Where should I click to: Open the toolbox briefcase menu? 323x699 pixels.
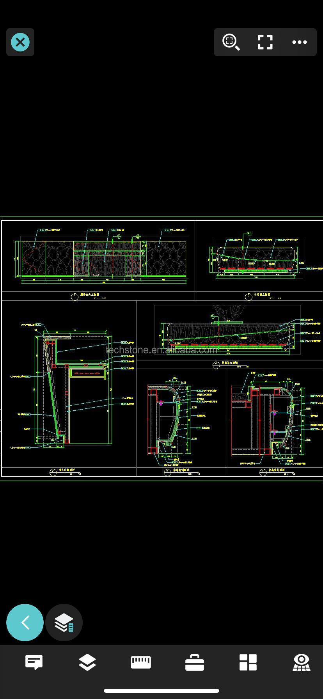click(195, 662)
